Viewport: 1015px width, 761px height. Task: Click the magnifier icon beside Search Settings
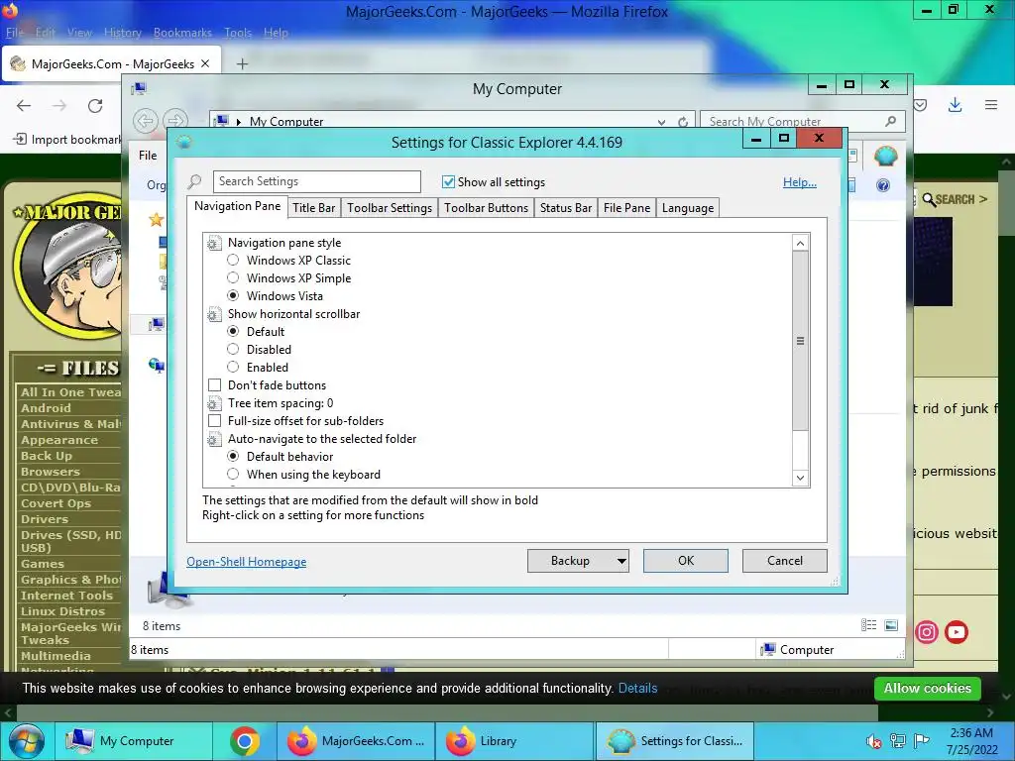pos(195,181)
